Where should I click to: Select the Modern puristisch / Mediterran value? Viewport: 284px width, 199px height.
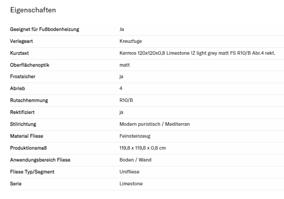[154, 124]
